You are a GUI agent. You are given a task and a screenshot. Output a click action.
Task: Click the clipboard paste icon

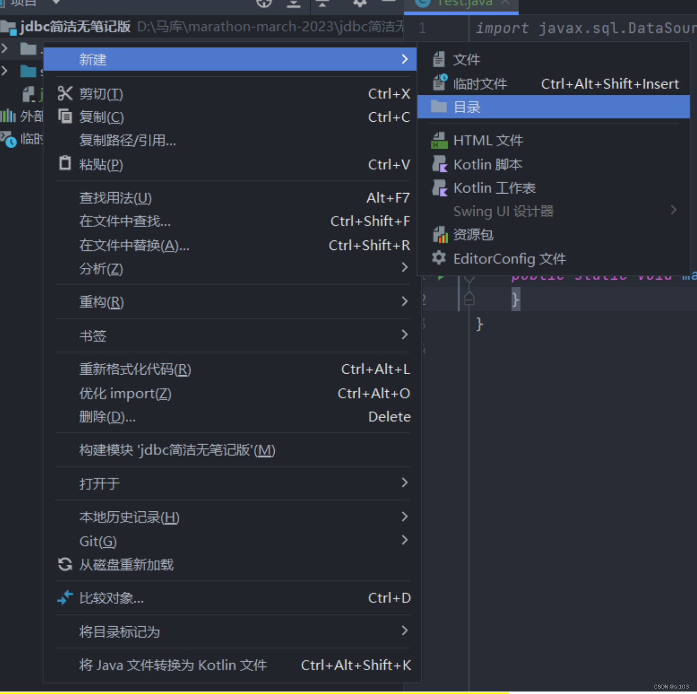65,163
